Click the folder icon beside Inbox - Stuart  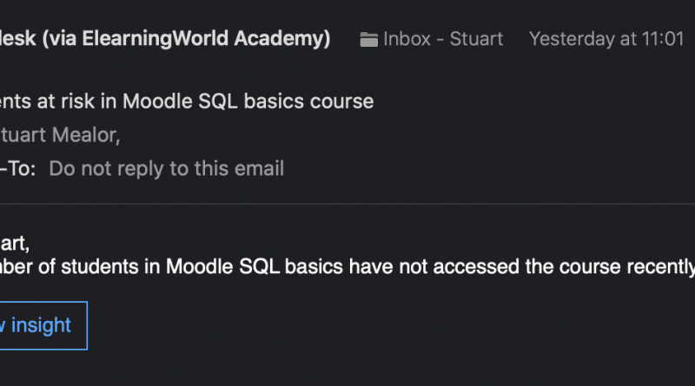tap(368, 39)
